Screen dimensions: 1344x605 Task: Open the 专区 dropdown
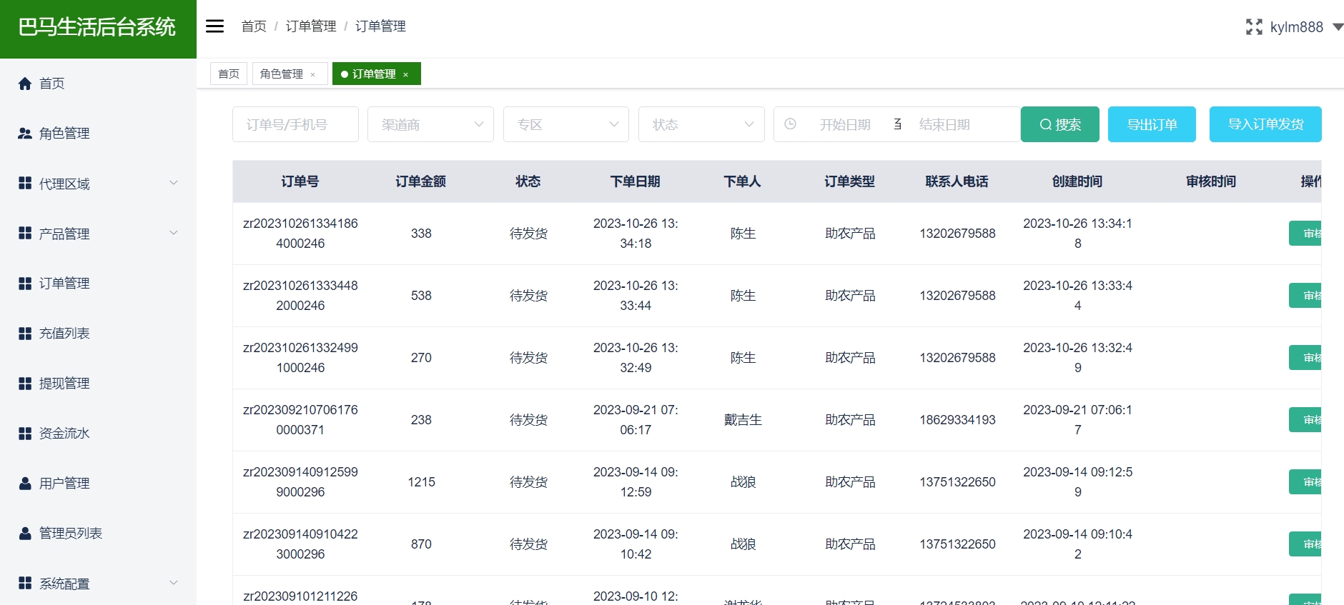pos(566,124)
